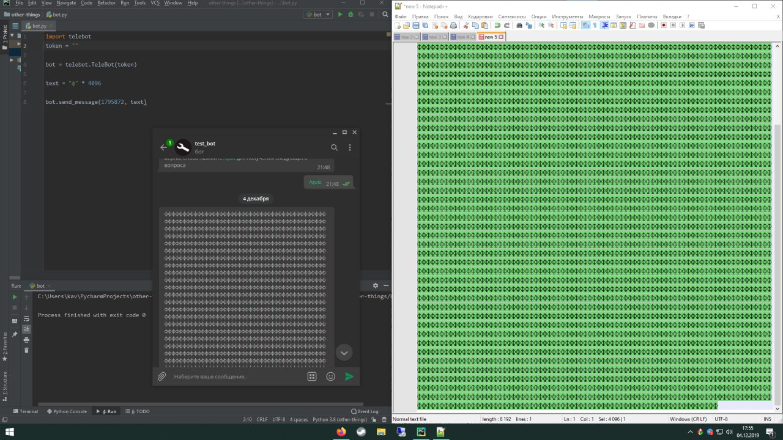Screen dimensions: 783x440
Task: Switch Python 3.8 interpreter in status bar
Action: tap(340, 420)
